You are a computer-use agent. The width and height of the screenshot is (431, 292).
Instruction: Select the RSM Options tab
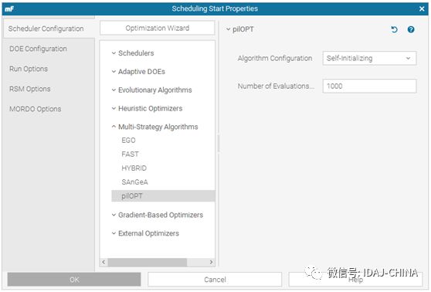pos(29,89)
